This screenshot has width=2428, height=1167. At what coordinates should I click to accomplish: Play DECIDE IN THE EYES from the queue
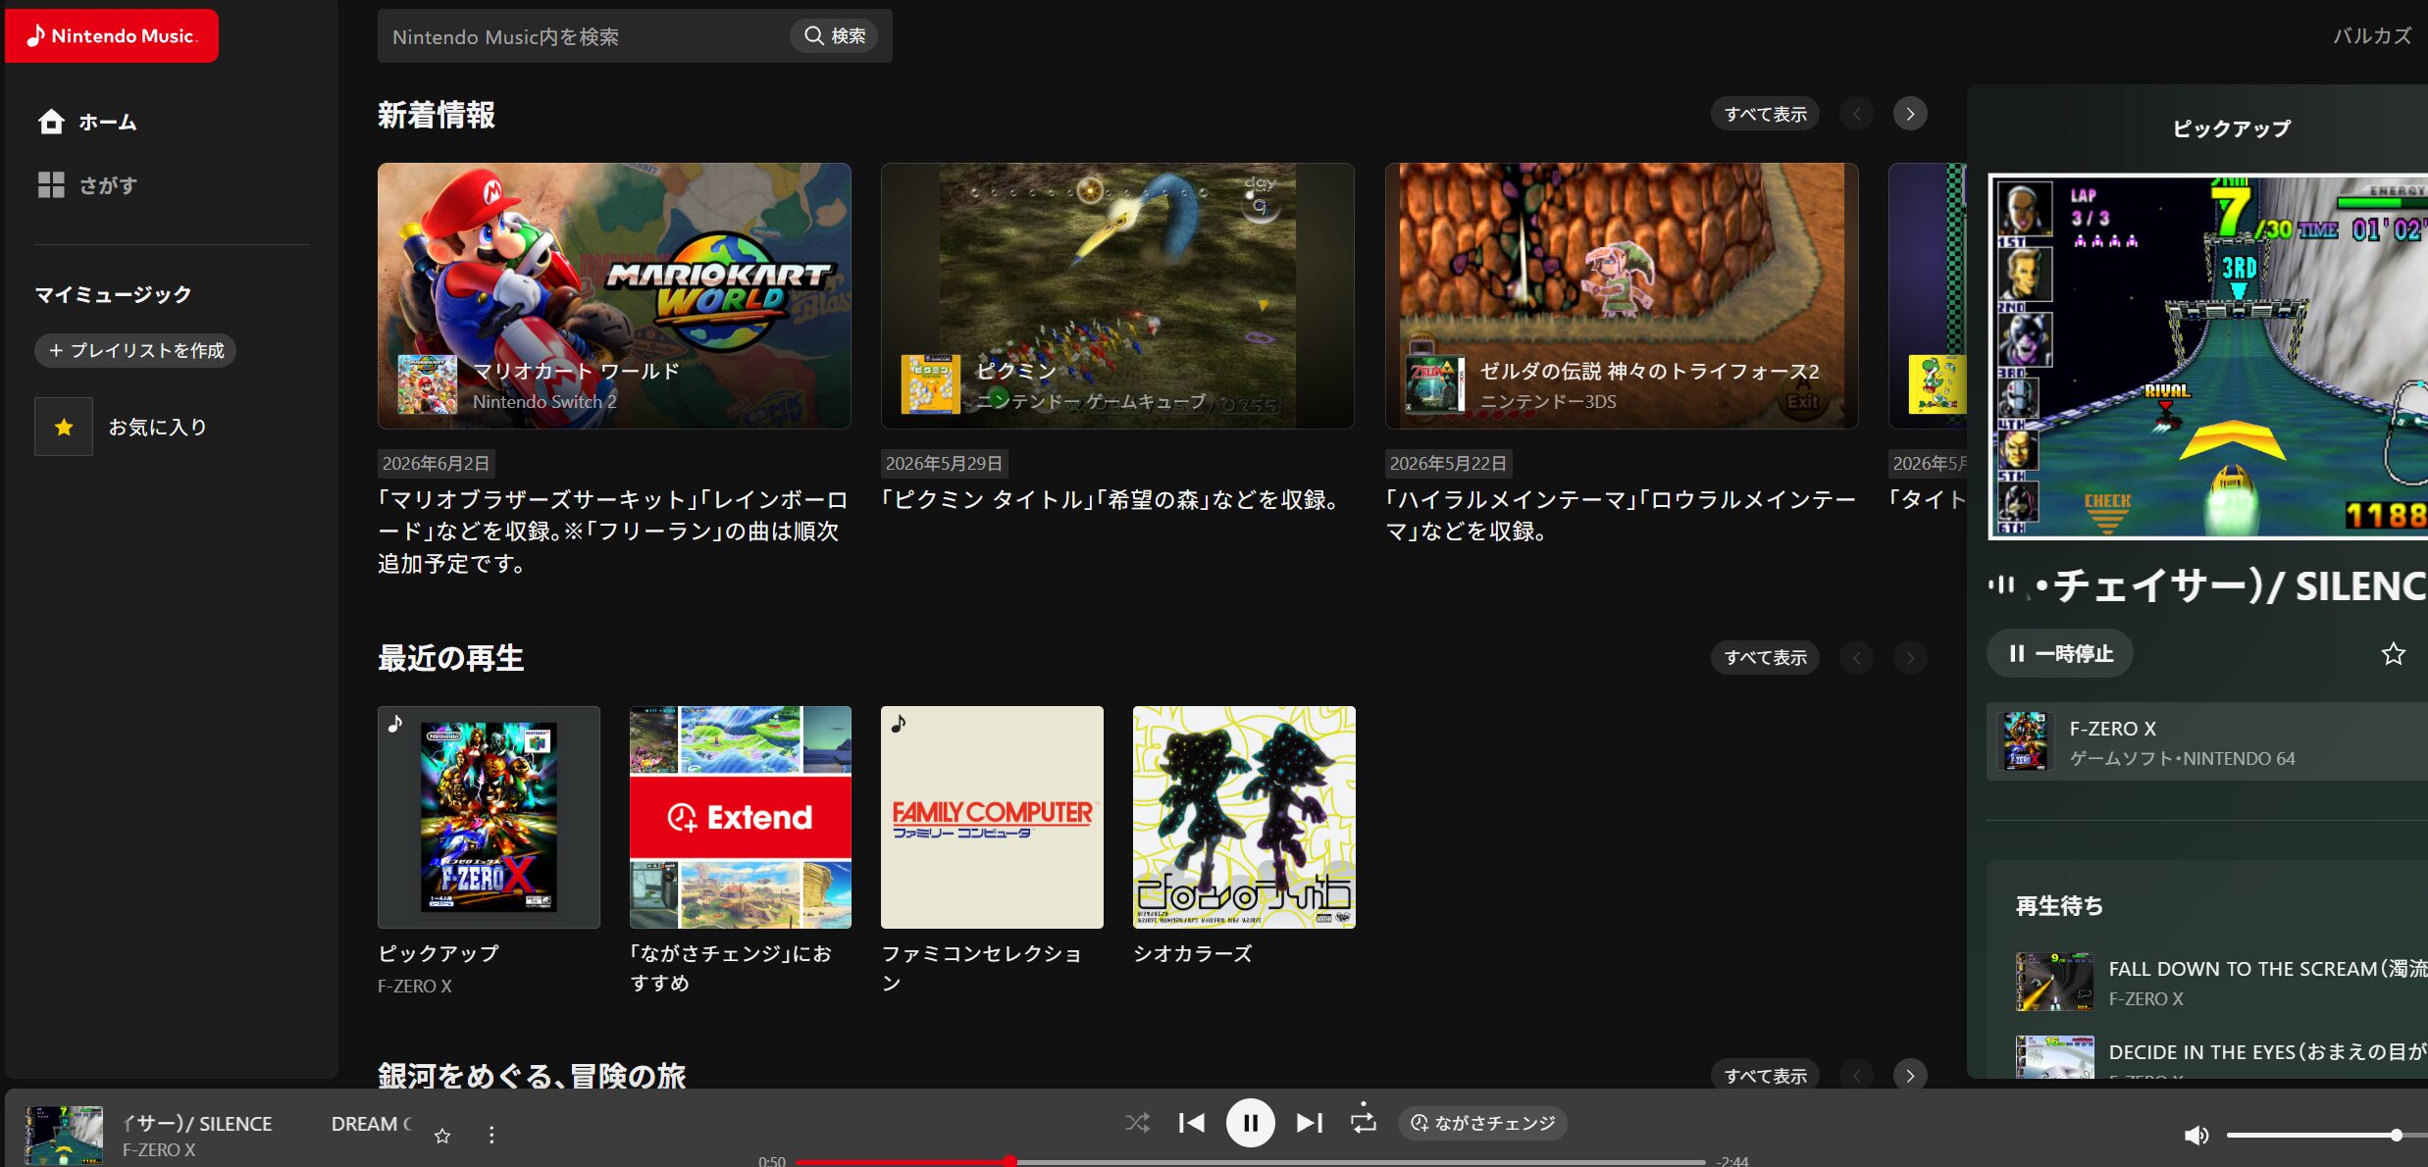2222,1057
